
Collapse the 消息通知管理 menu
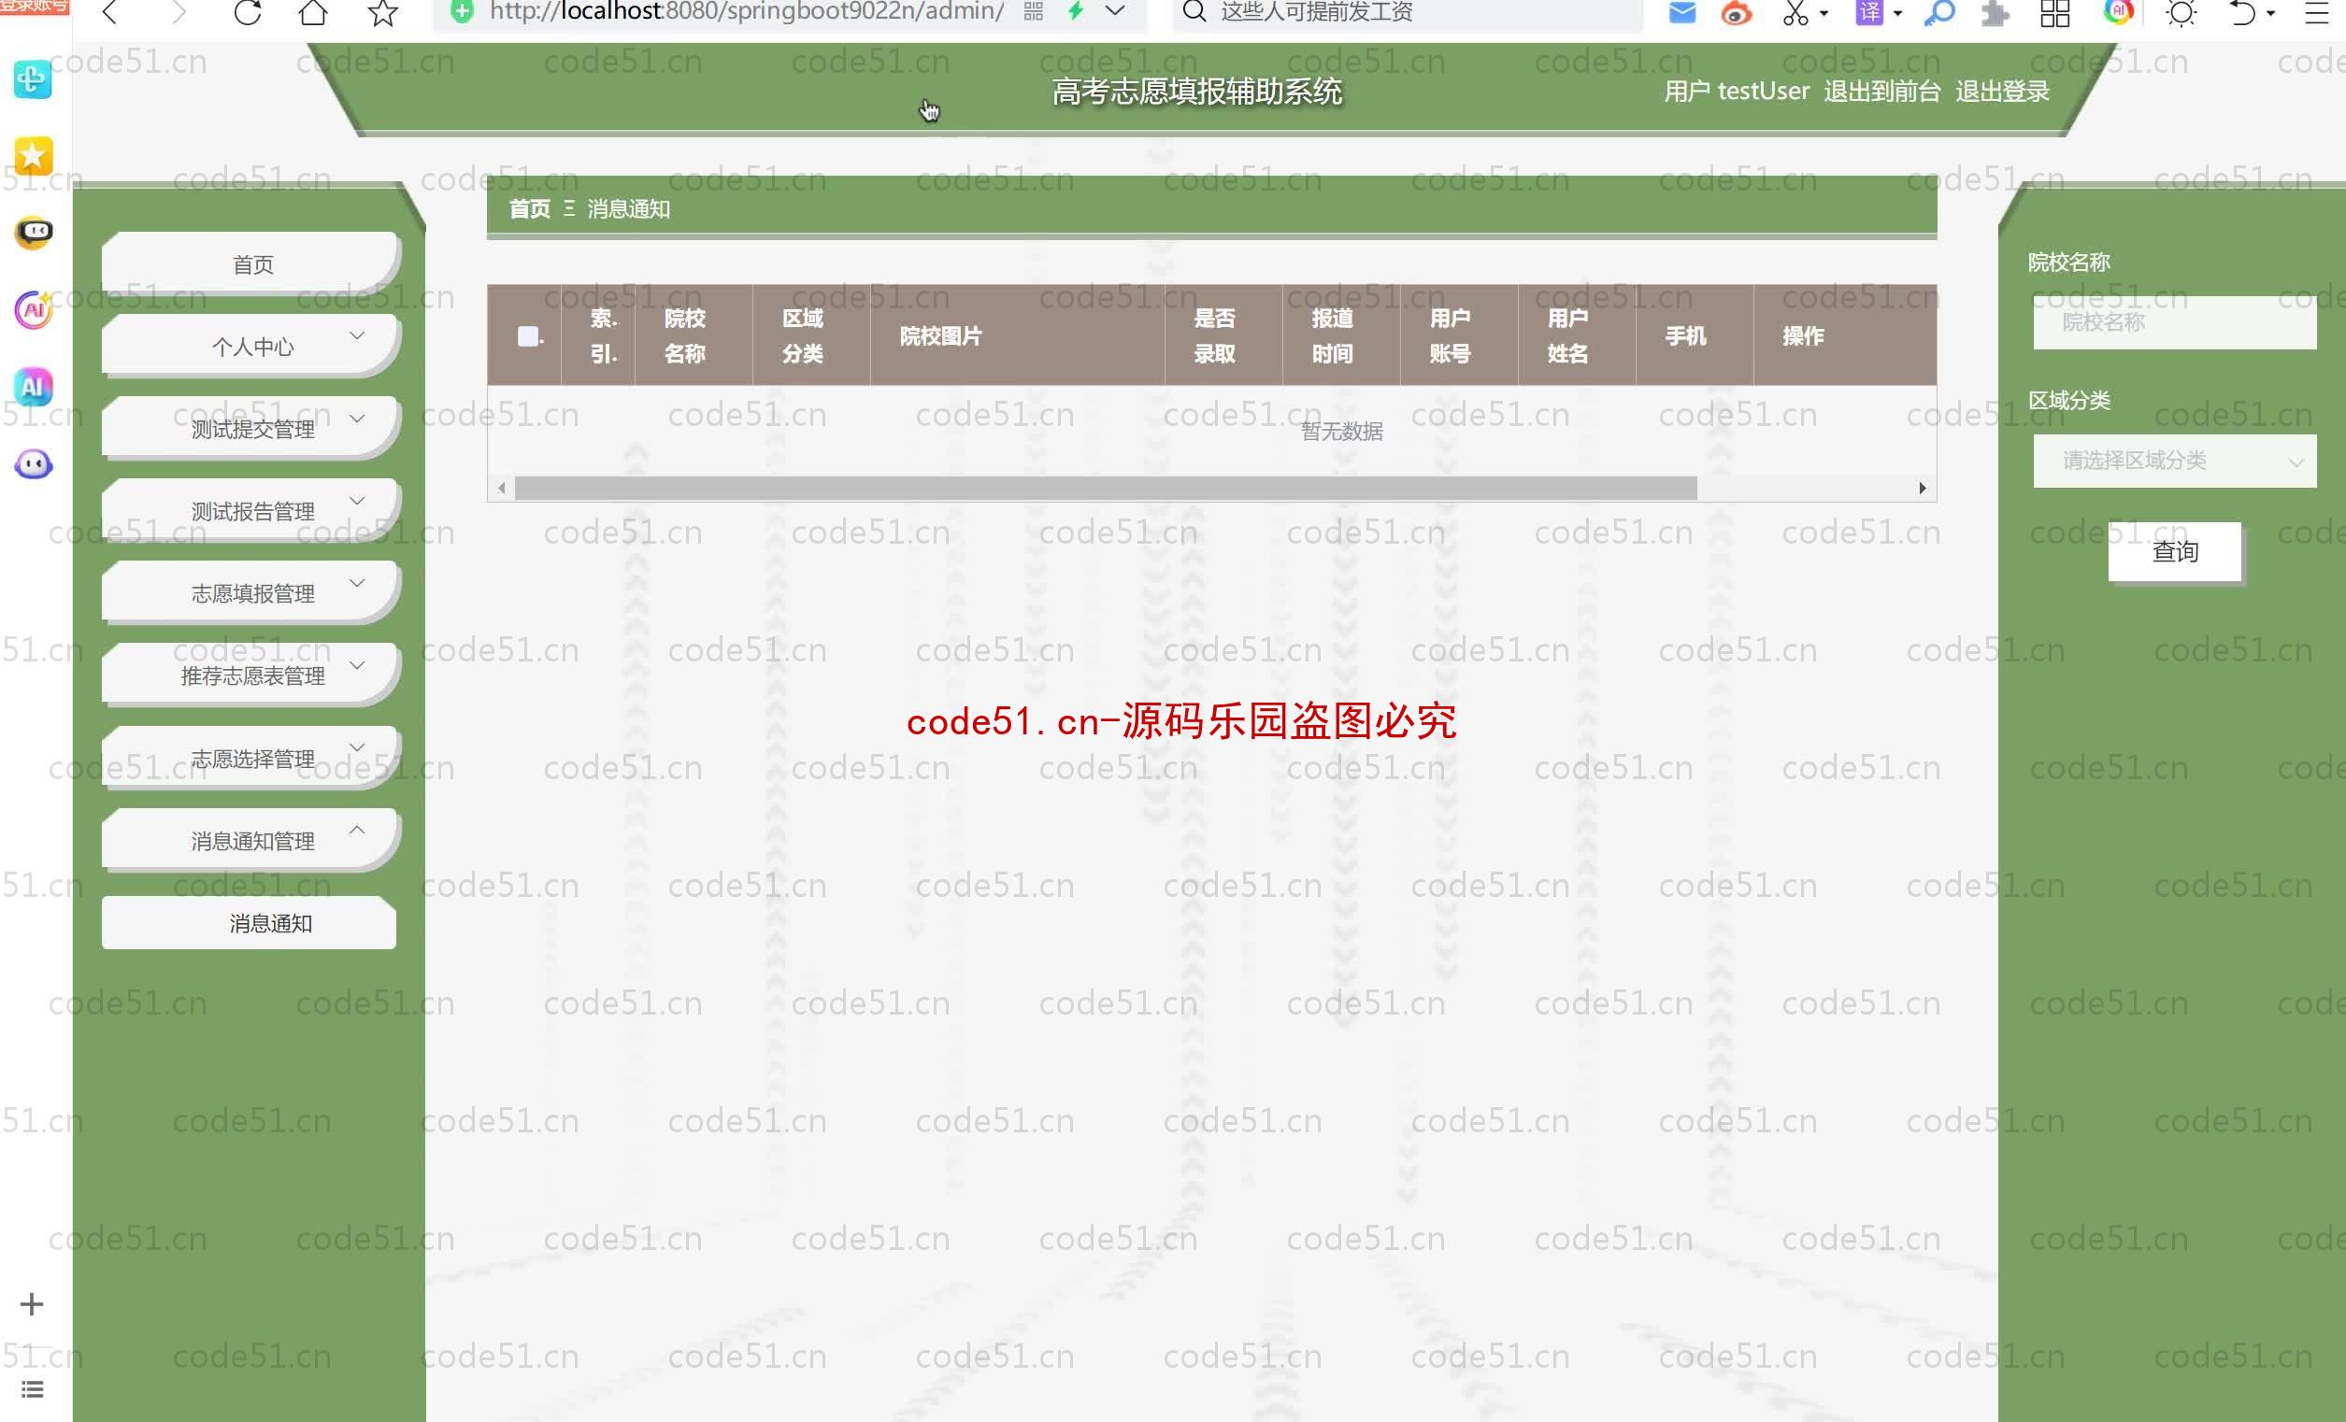[x=251, y=840]
